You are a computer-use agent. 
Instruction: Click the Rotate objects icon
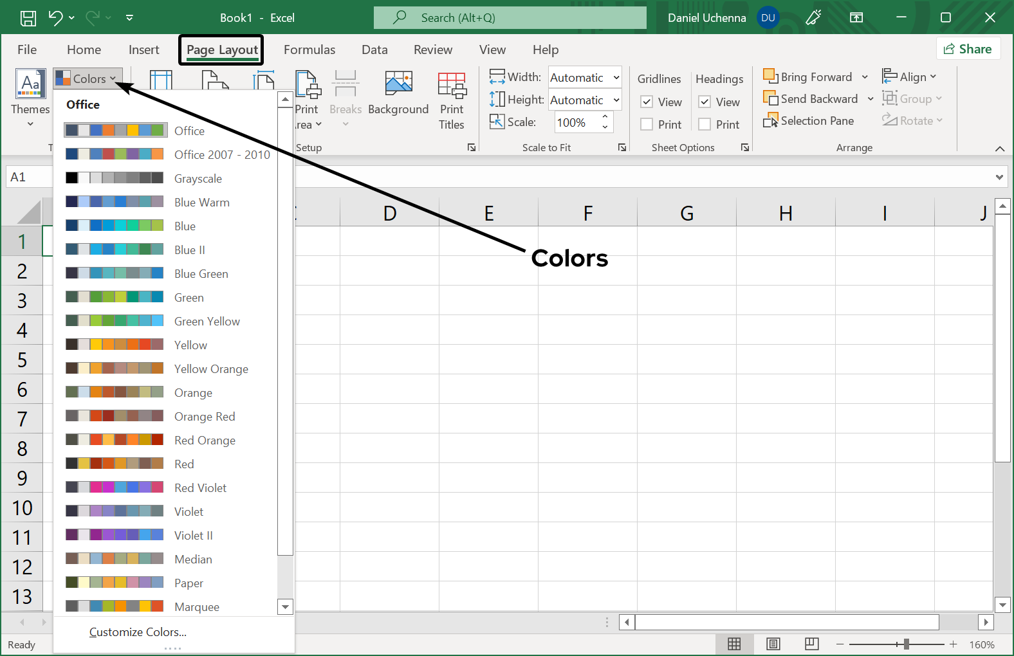tap(890, 120)
